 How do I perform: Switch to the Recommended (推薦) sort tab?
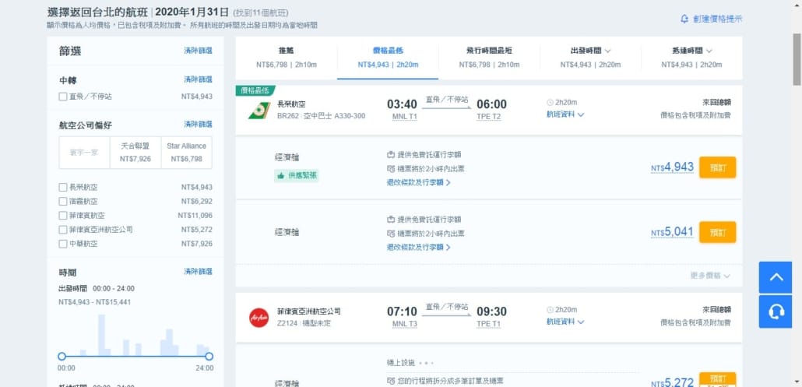tap(287, 58)
